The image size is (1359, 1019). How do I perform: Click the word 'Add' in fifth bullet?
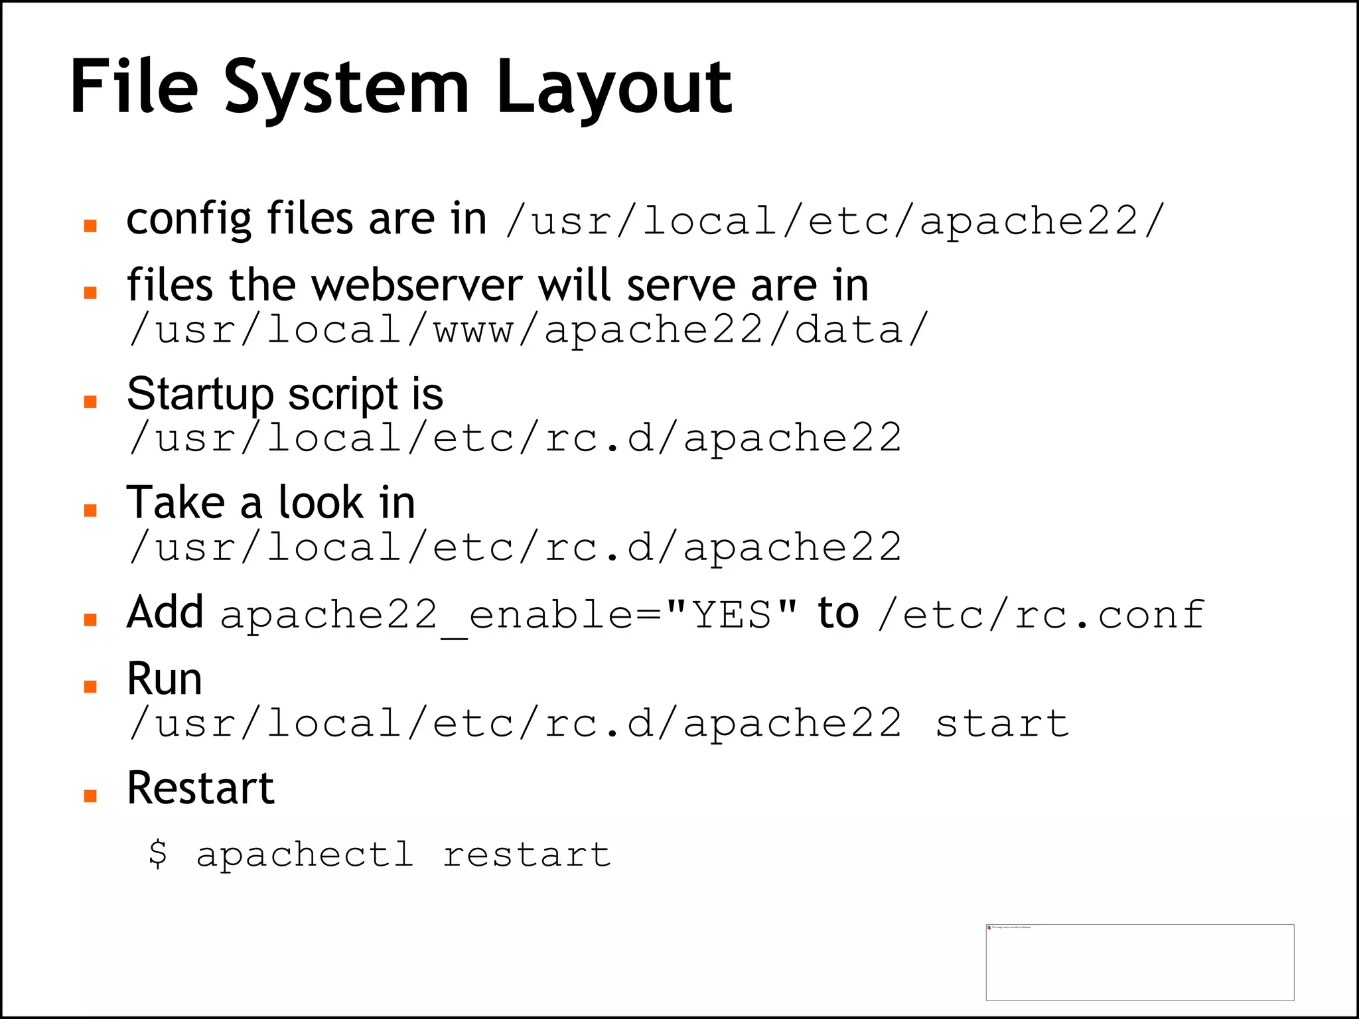pos(165,612)
